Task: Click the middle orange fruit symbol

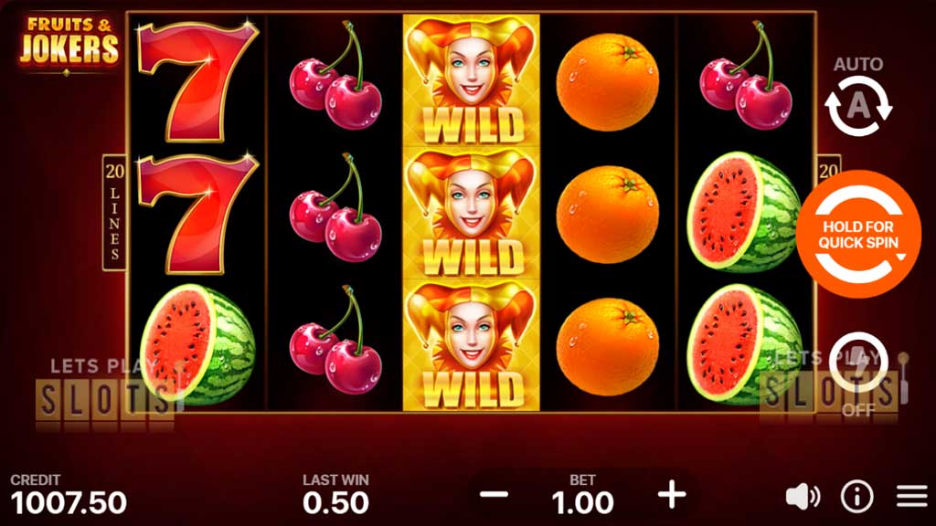Action: coord(608,214)
